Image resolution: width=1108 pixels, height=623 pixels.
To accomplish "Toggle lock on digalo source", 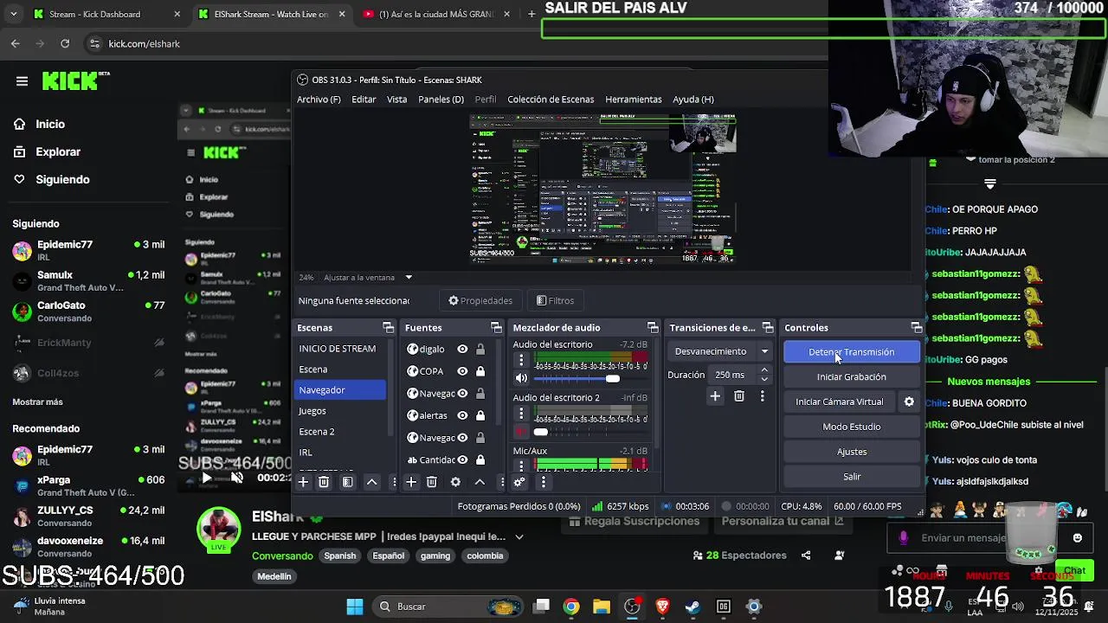I will pyautogui.click(x=480, y=350).
